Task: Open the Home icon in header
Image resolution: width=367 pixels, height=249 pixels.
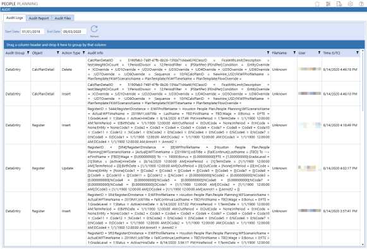Action: tap(317, 4)
